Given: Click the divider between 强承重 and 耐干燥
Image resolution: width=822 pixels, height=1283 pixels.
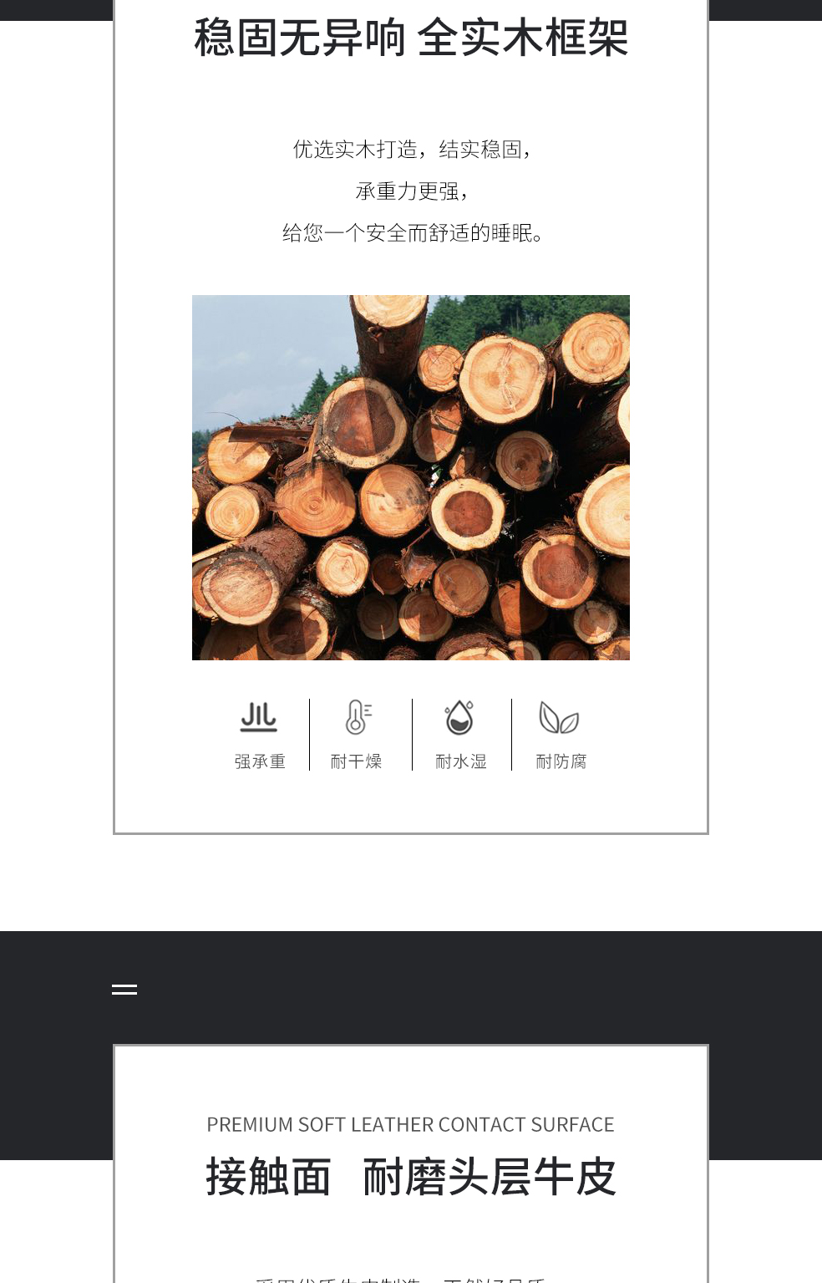Looking at the screenshot, I should tap(309, 735).
